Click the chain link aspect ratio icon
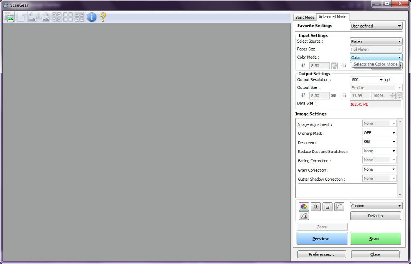This screenshot has width=411, height=264. [x=333, y=96]
